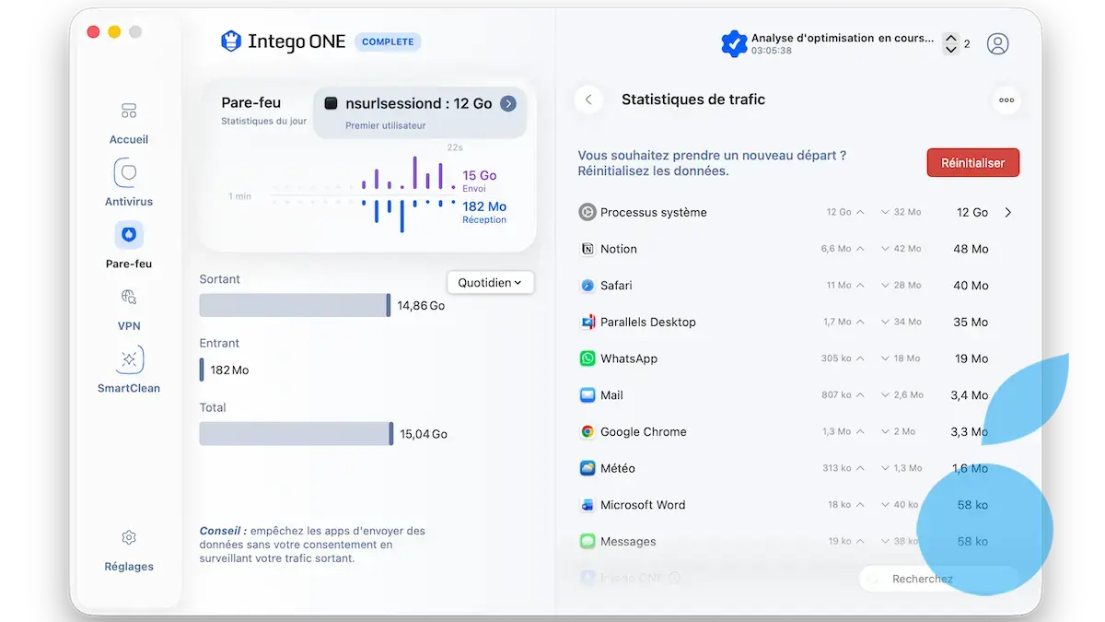Click the Notion row name
Viewport: 1105px width, 622px height.
pyautogui.click(x=619, y=249)
